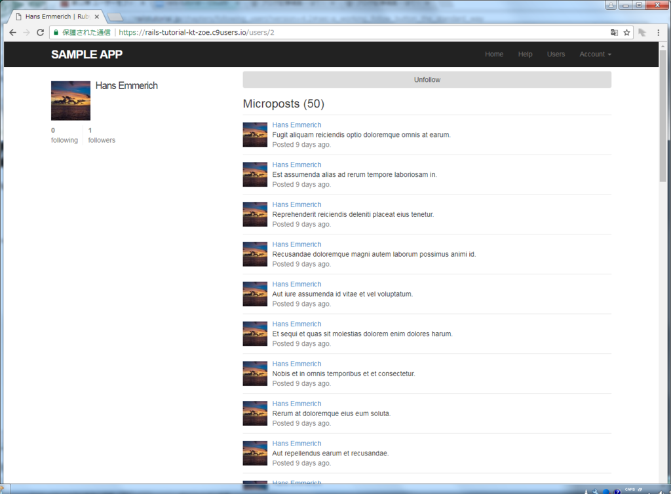Click author link above 'Recusandae doloremque magni' post
Image resolution: width=671 pixels, height=494 pixels.
pyautogui.click(x=297, y=244)
